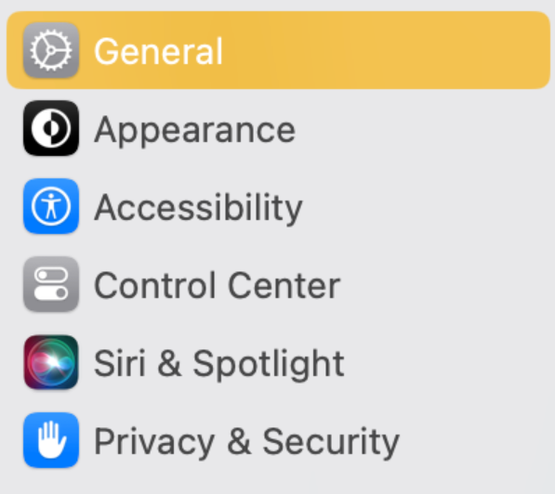The width and height of the screenshot is (555, 494).
Task: Click the colorful Siri orb icon
Action: (x=51, y=362)
